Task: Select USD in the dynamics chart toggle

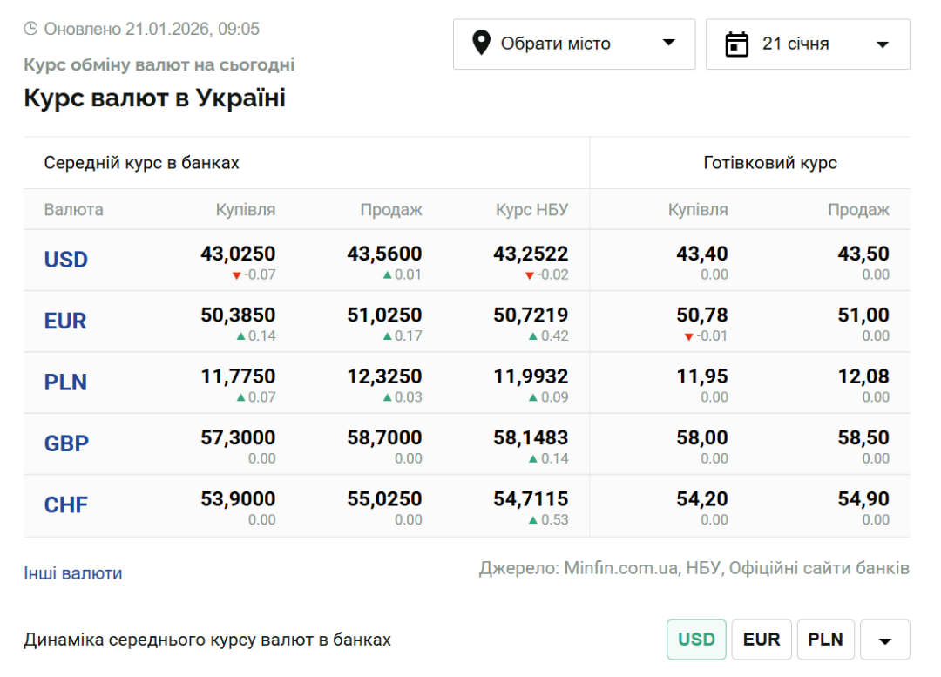Action: click(x=696, y=640)
